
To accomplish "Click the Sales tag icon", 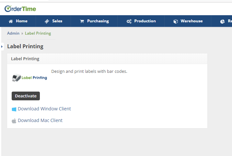I will pyautogui.click(x=47, y=21).
